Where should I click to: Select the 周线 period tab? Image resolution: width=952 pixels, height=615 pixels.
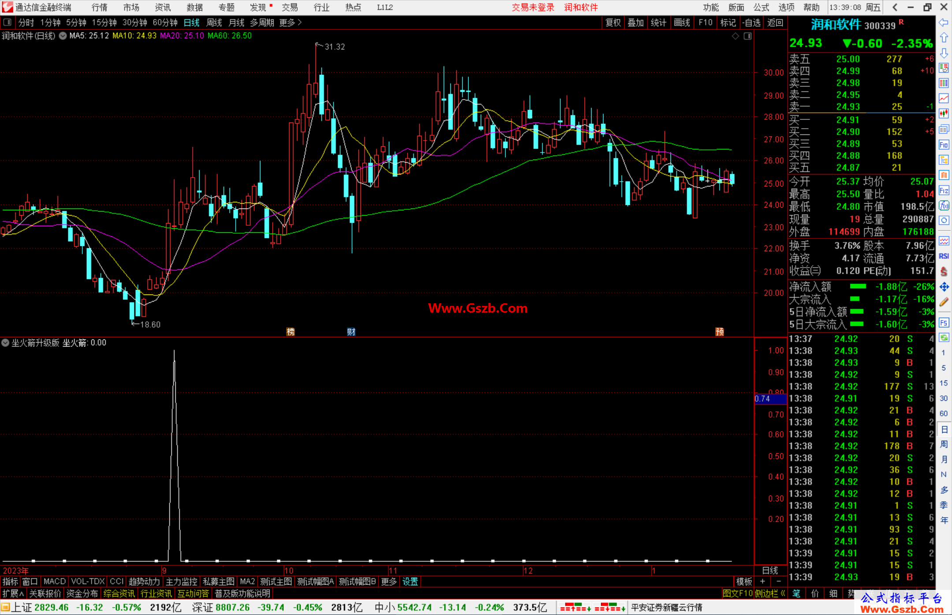214,22
